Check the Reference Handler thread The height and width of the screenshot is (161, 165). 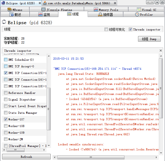point(6,93)
